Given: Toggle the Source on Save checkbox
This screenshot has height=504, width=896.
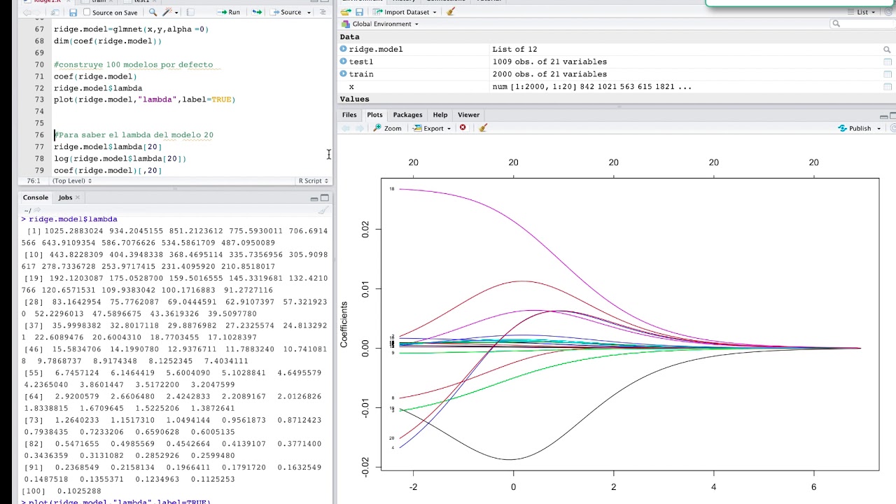Looking at the screenshot, I should (x=87, y=13).
